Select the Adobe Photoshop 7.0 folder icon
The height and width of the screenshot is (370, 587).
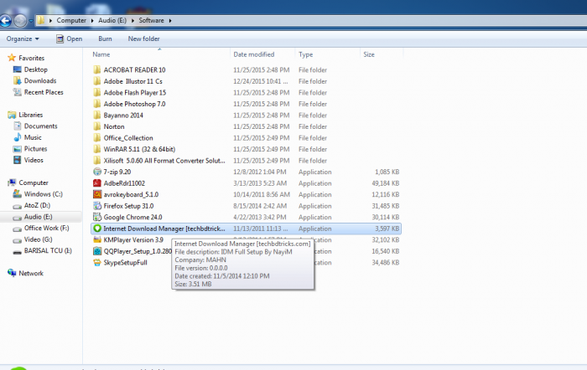point(97,104)
